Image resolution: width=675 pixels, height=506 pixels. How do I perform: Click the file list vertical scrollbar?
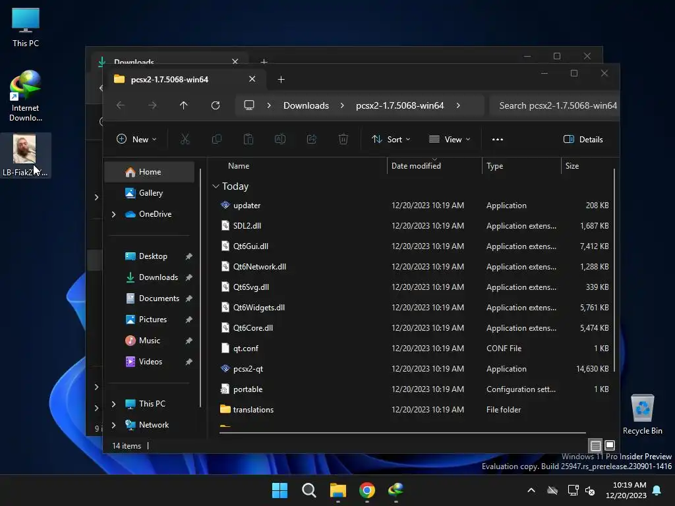pyautogui.click(x=614, y=271)
